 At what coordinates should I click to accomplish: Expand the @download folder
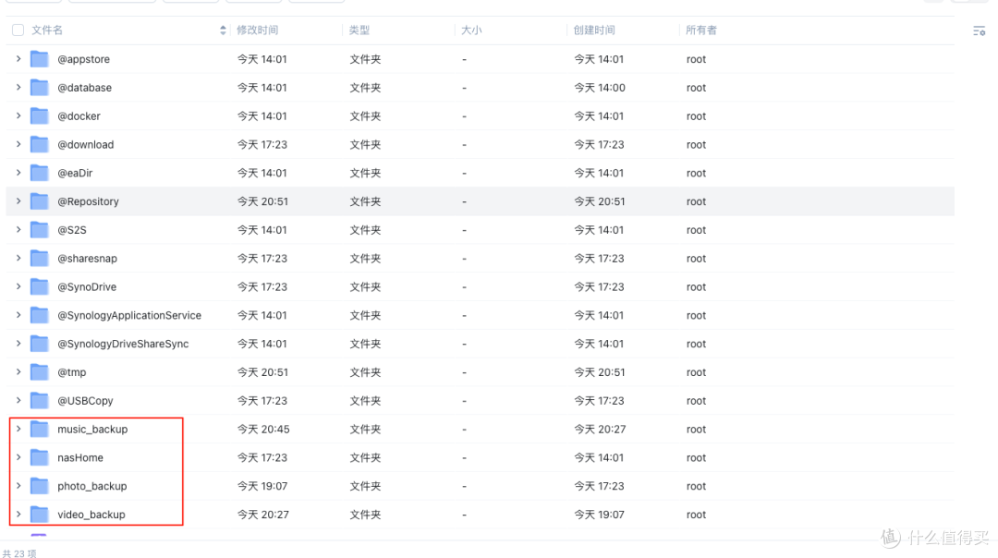tap(18, 144)
